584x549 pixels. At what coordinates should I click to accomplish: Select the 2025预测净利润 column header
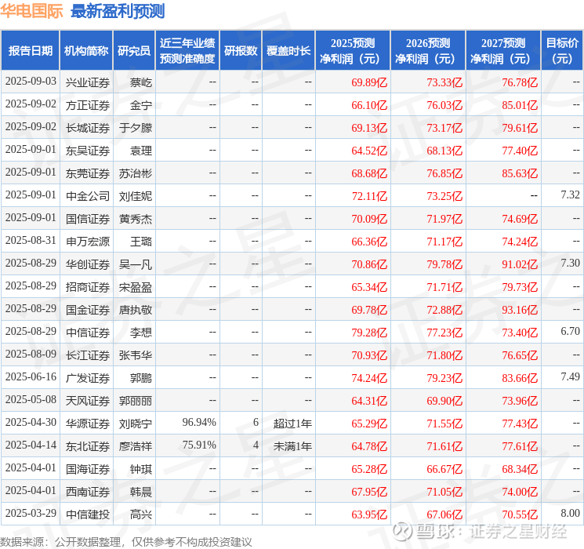point(353,51)
